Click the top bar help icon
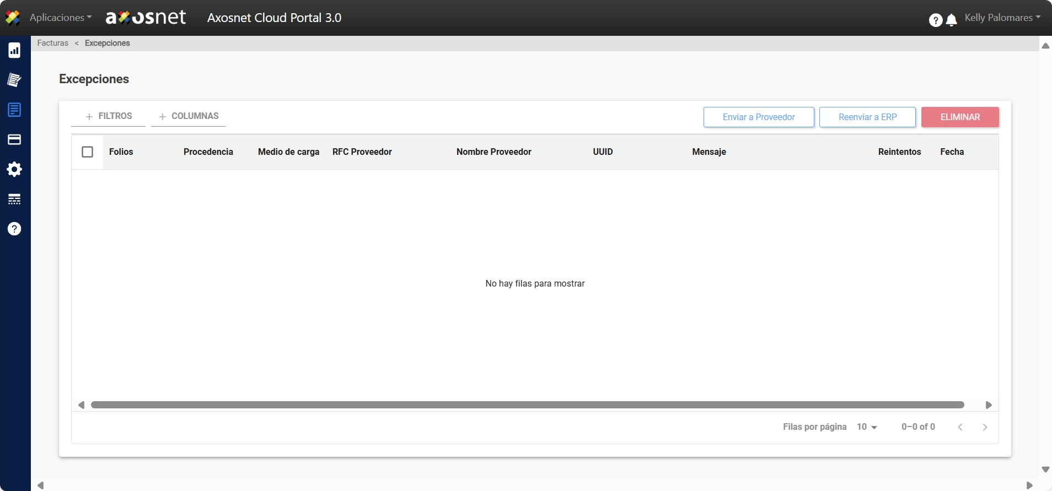The width and height of the screenshot is (1052, 491). point(935,20)
